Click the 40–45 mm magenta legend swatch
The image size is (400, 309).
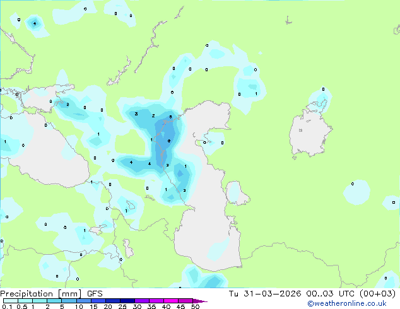click(x=171, y=301)
